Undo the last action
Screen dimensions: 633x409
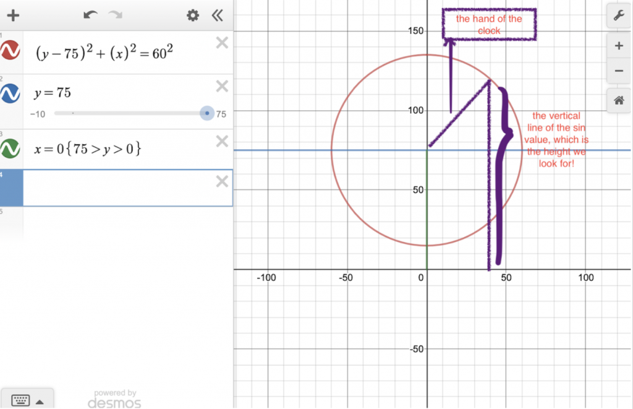pyautogui.click(x=90, y=15)
